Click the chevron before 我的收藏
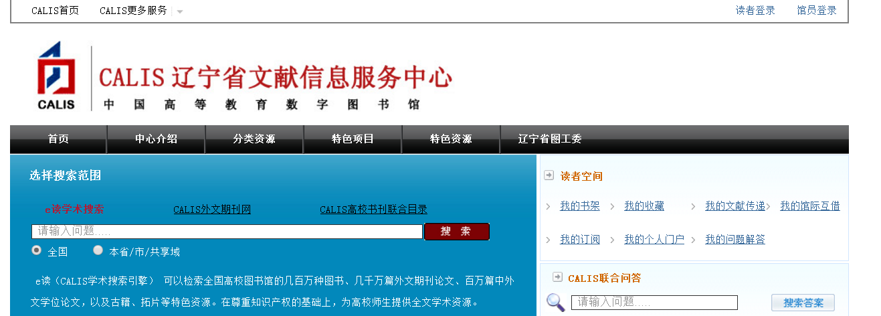 point(613,206)
